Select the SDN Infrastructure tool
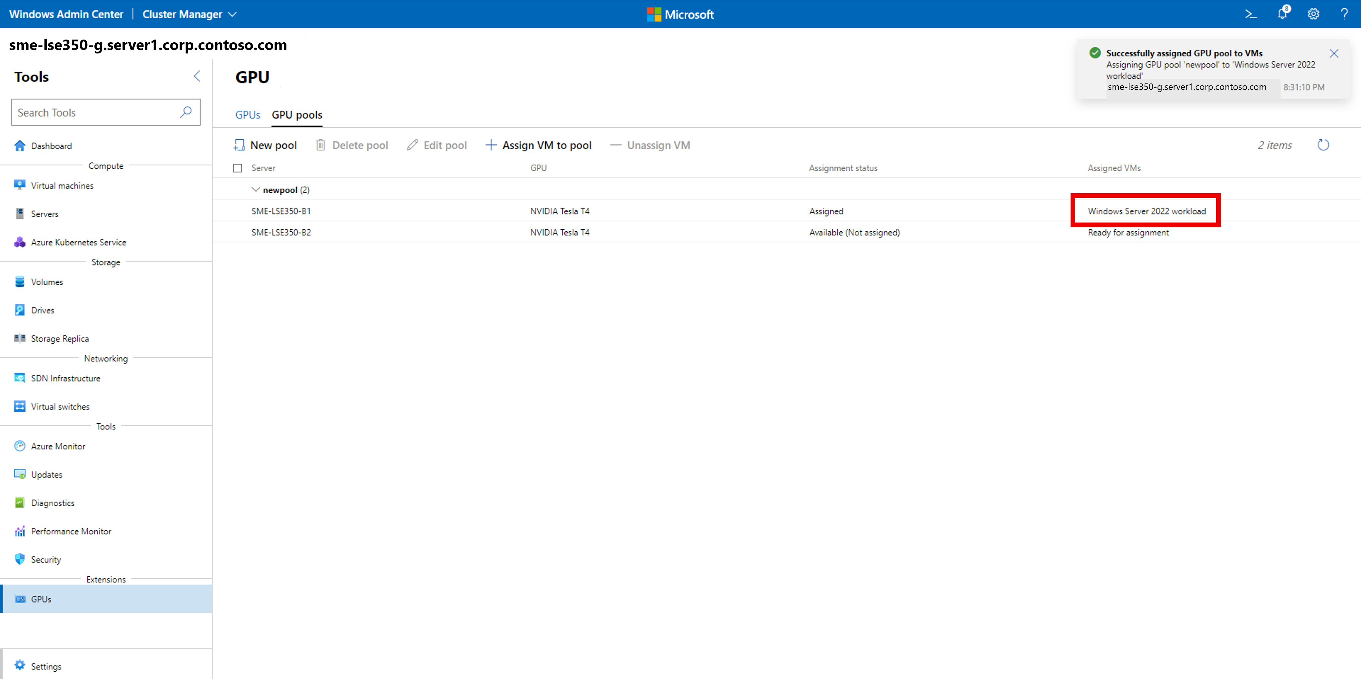The height and width of the screenshot is (679, 1361). pos(65,378)
